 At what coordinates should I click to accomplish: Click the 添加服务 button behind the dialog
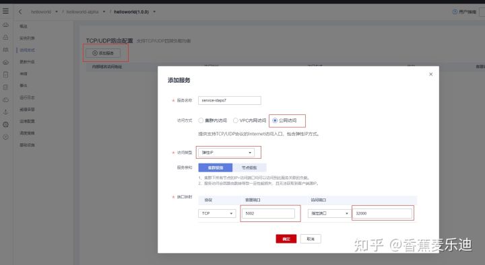click(x=103, y=53)
